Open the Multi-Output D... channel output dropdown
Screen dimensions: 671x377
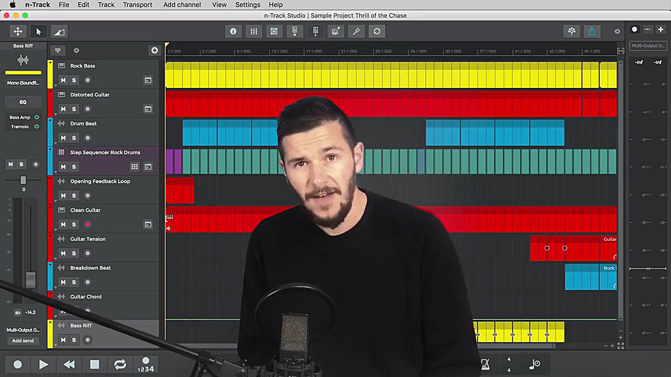(23, 330)
